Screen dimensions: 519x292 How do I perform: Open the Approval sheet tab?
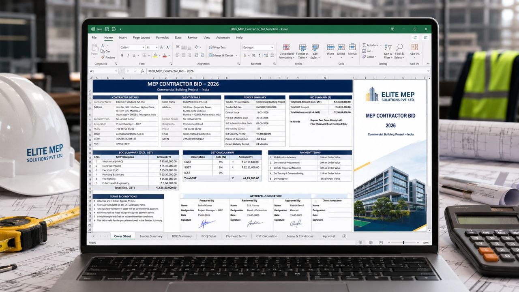point(329,236)
